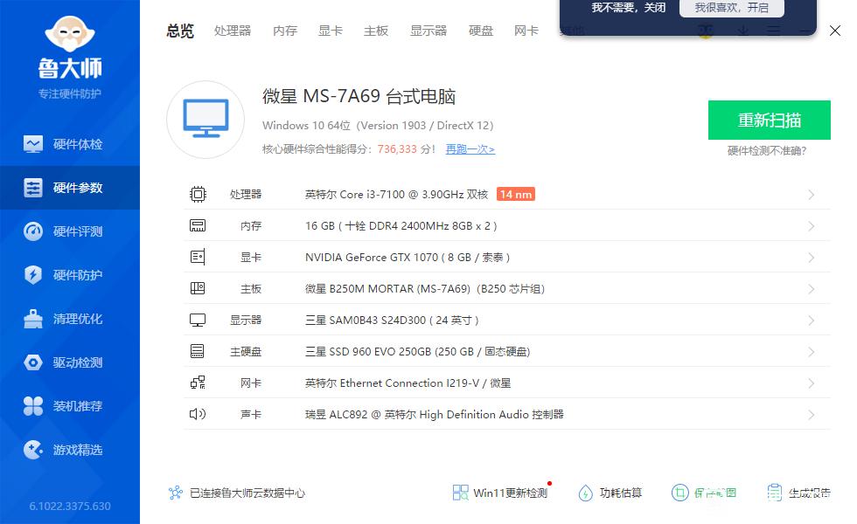The image size is (857, 524).
Task: Click NVIDIA GeForce GTX 1070 text
Action: click(408, 257)
